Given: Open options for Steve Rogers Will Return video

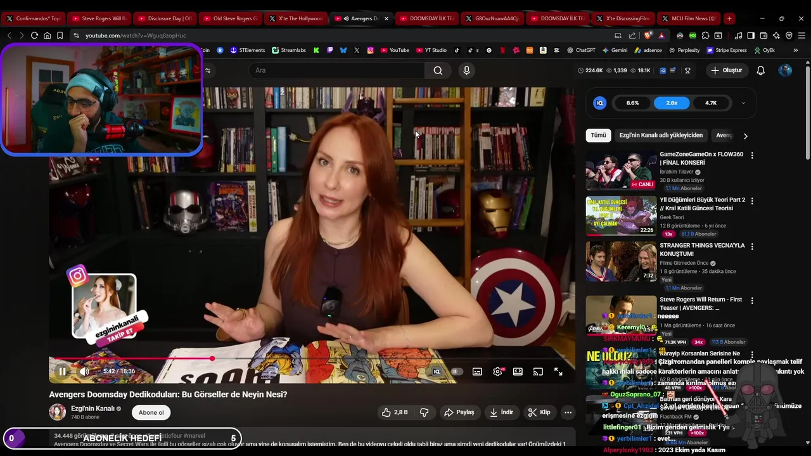Looking at the screenshot, I should 752,300.
